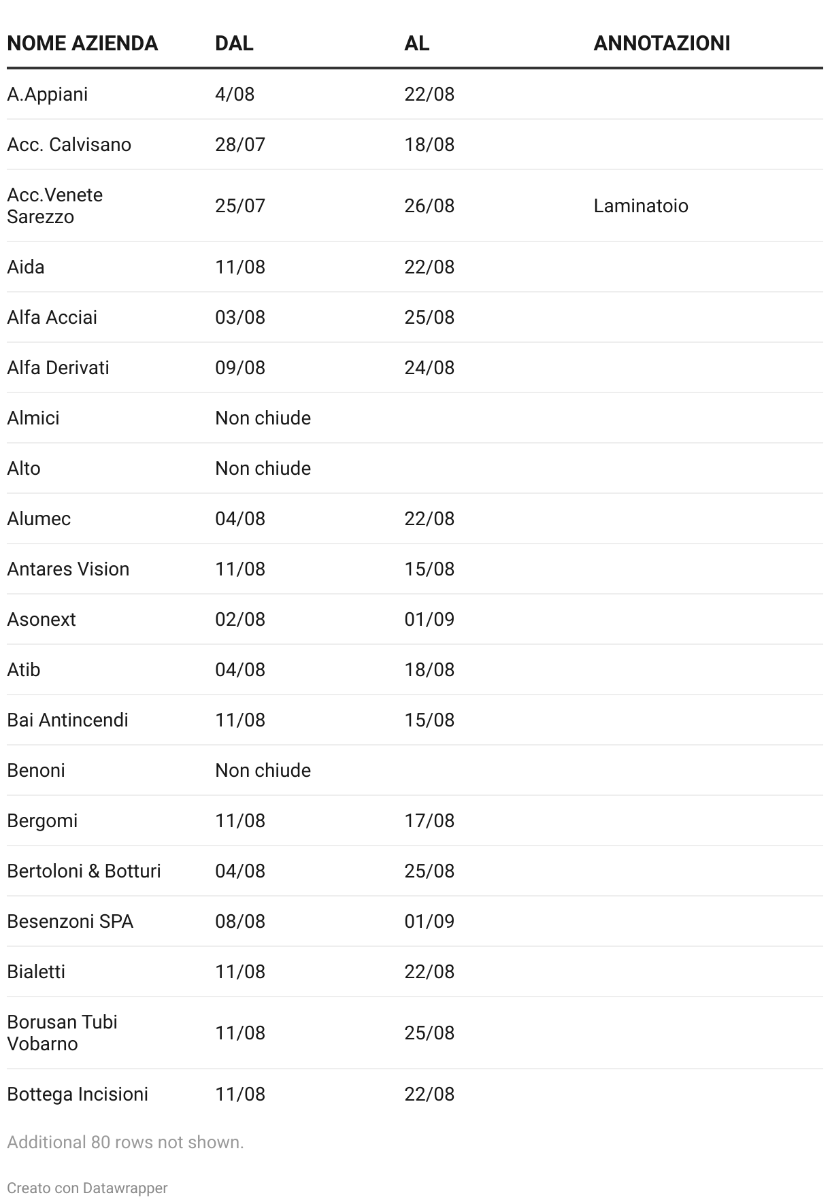This screenshot has height=1204, width=830.
Task: Click the Creato con Datawrapper link
Action: pos(87,1188)
